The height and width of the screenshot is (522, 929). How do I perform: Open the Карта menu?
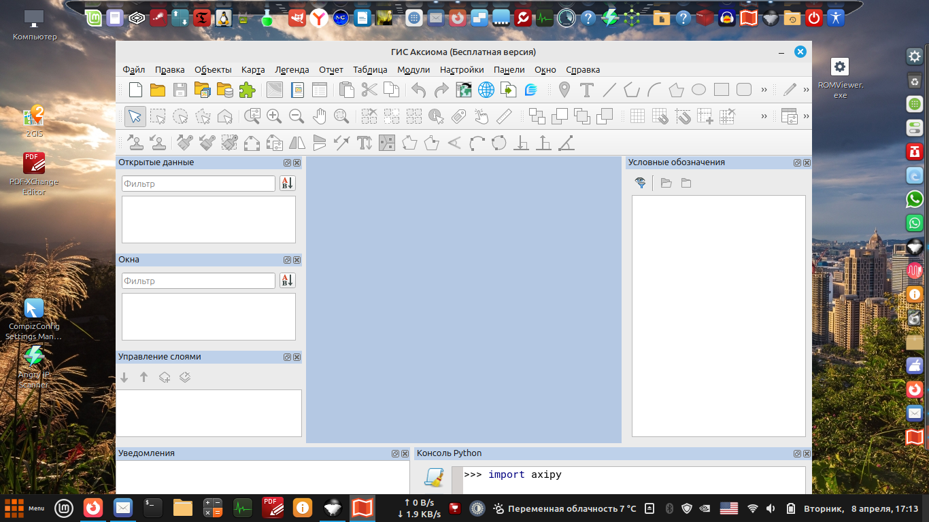tap(252, 69)
